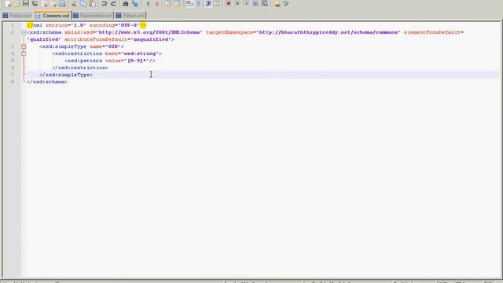Toggle word wrap in editor

point(189,4)
